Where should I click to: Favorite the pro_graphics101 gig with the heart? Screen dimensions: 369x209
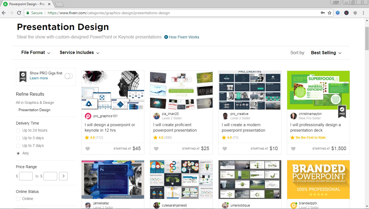click(88, 149)
